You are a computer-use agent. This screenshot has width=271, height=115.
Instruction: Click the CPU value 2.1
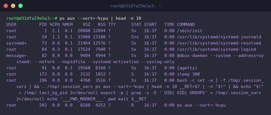click(x=56, y=31)
